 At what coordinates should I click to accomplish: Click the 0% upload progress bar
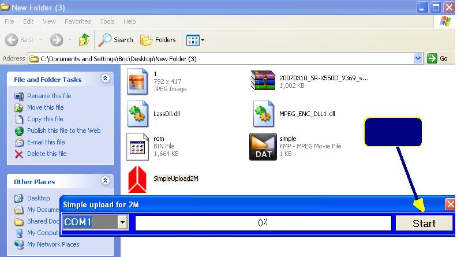pyautogui.click(x=263, y=223)
